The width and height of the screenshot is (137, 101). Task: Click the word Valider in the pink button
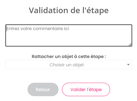[78, 89]
